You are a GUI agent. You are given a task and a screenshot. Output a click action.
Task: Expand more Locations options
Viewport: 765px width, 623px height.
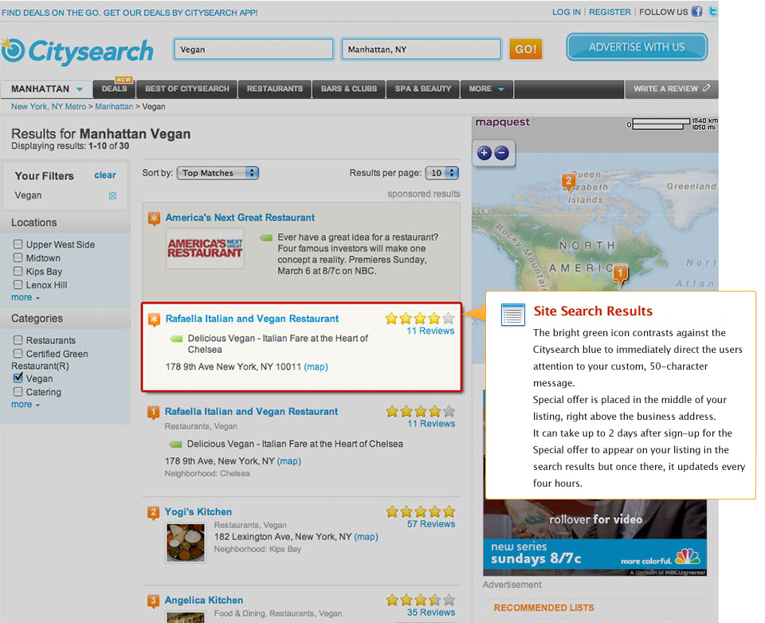(x=25, y=298)
